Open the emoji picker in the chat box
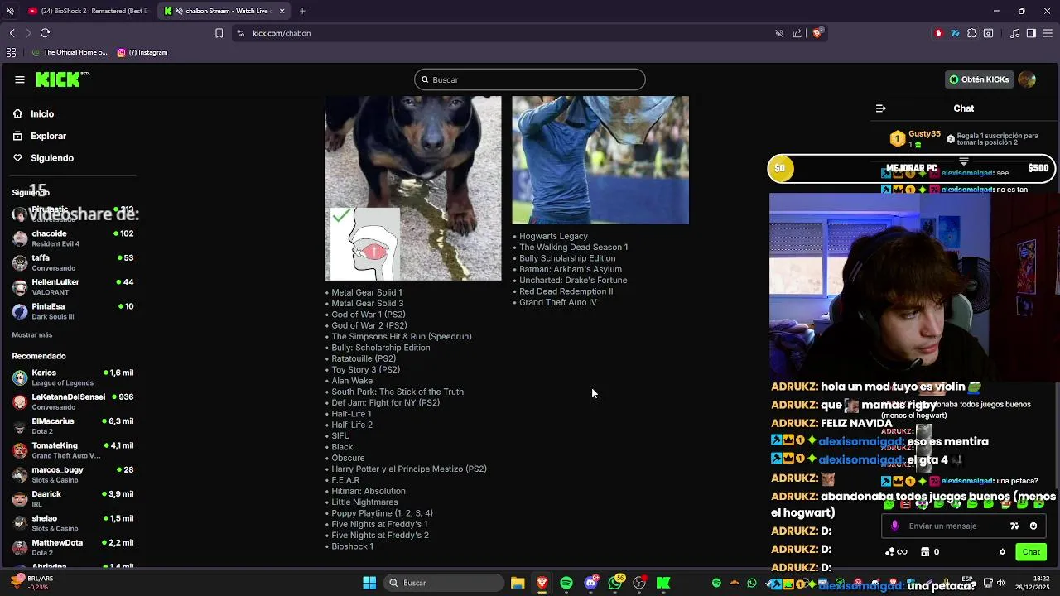The height and width of the screenshot is (596, 1060). point(1033,526)
